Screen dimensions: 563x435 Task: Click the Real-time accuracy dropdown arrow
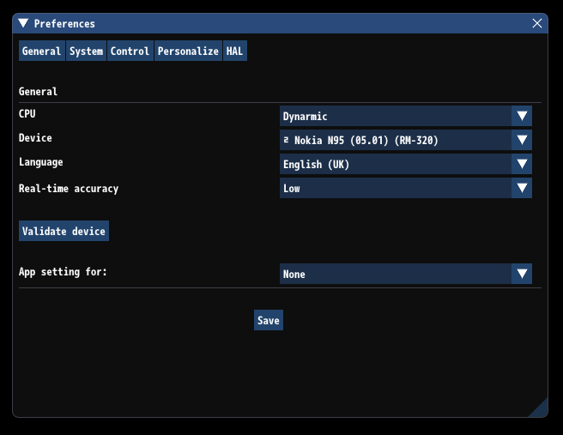[x=522, y=188]
